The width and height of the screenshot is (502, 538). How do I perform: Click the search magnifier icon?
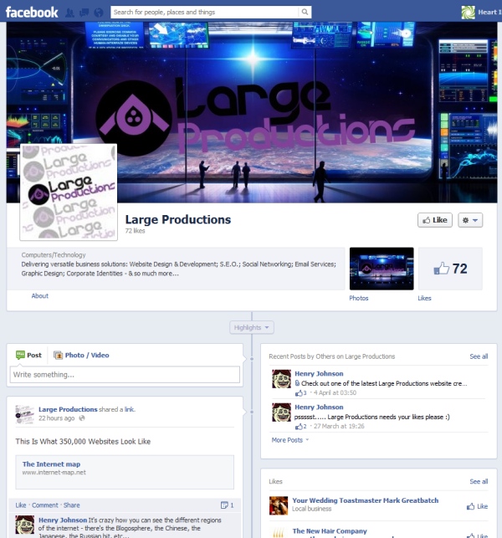coord(305,13)
